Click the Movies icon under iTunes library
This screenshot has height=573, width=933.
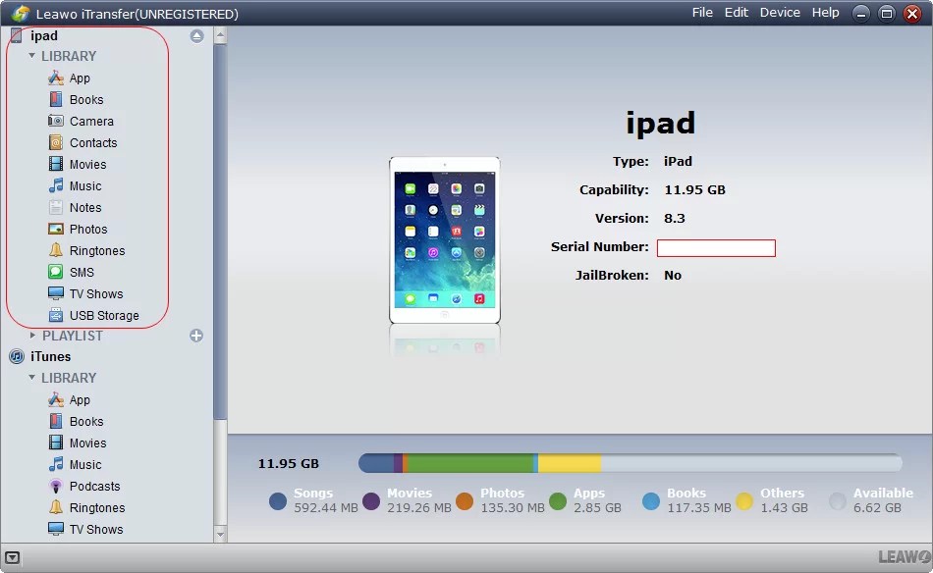coord(56,443)
